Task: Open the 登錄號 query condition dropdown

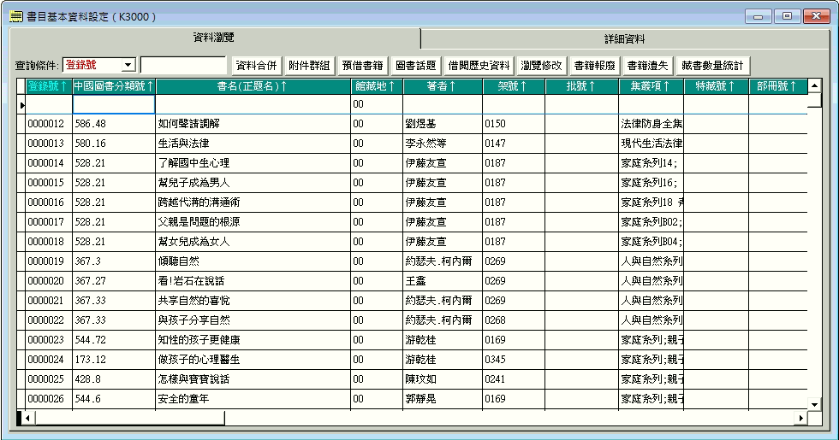Action: coord(128,65)
